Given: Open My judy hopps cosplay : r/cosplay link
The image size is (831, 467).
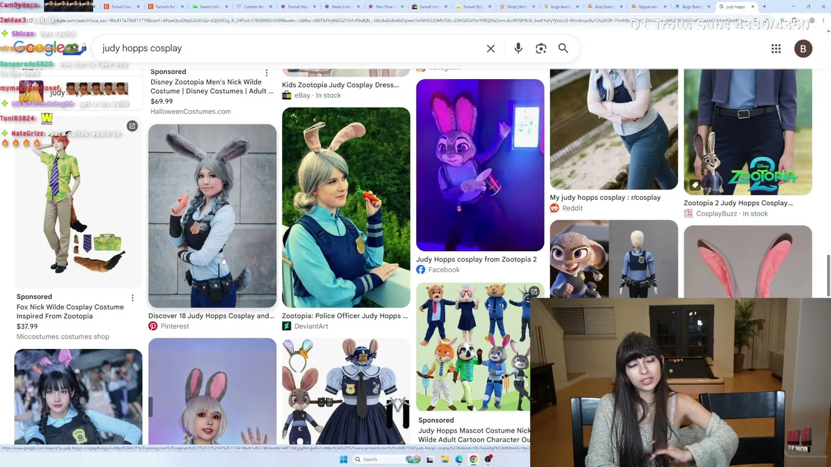Looking at the screenshot, I should [605, 198].
